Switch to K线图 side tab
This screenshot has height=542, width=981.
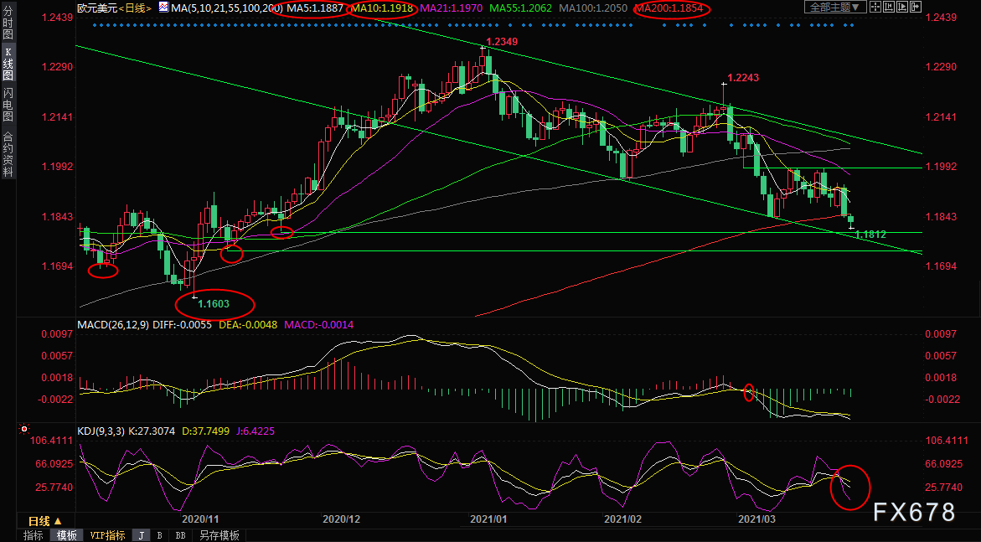tap(8, 64)
